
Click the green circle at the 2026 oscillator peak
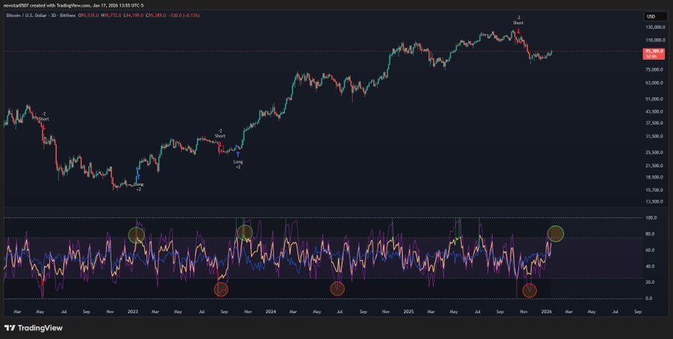point(556,233)
